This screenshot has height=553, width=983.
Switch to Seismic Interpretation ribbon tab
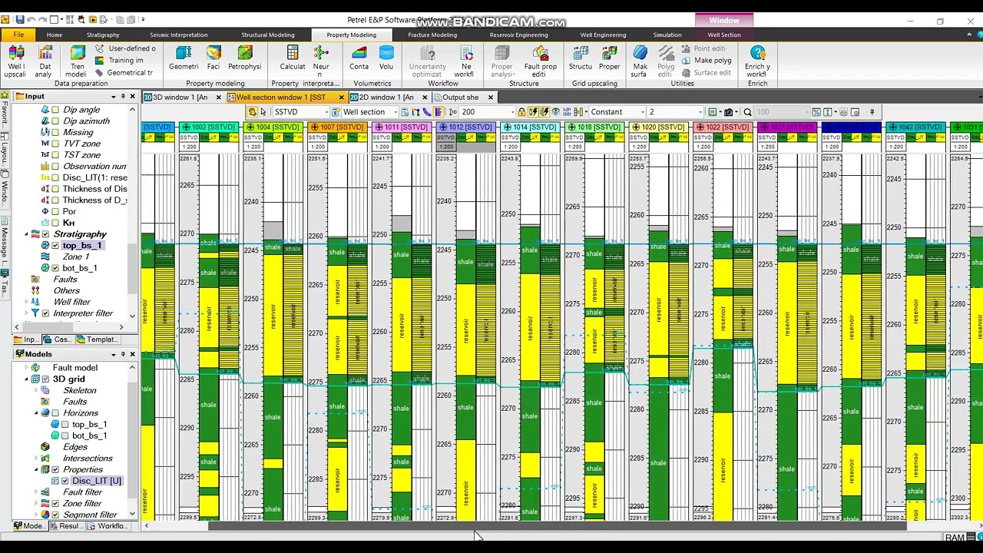pyautogui.click(x=179, y=35)
